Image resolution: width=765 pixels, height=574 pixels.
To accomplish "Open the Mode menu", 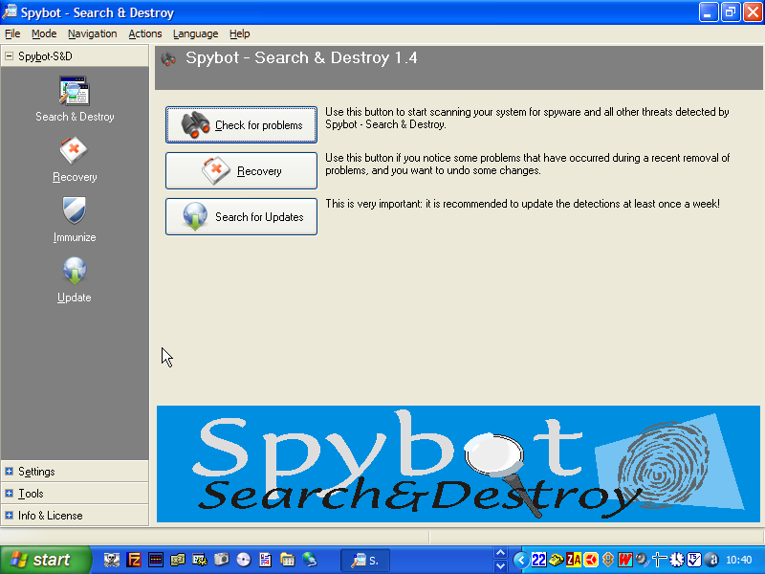I will point(44,33).
